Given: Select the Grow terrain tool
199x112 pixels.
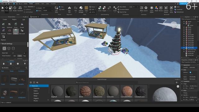Looking at the screenshot, I should 16,25.
